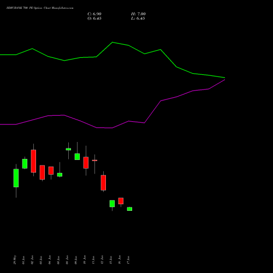This screenshot has width=273, height=273.
Task: Click the green candlestick for 15 Jun
Action: pos(112,204)
